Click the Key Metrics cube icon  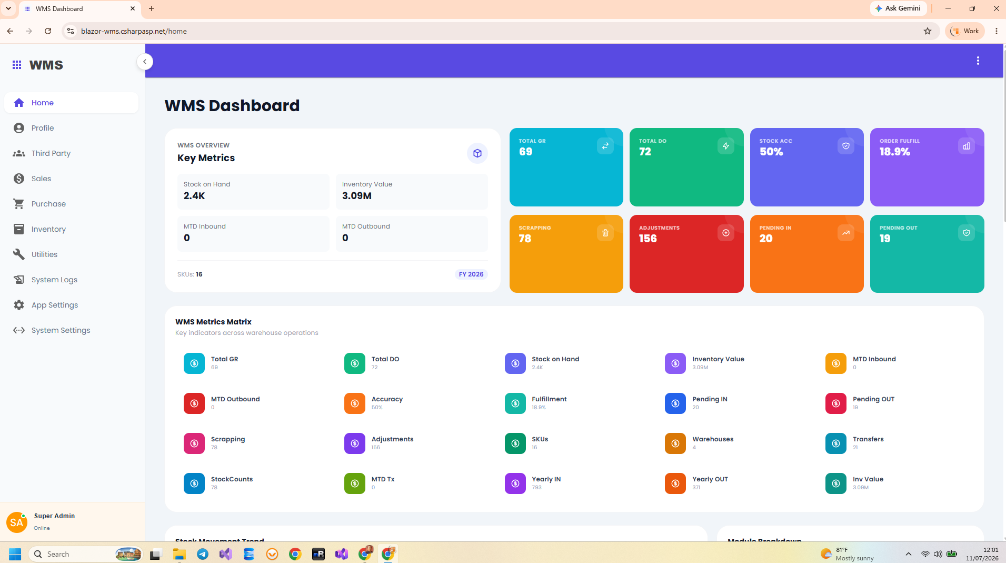pyautogui.click(x=477, y=153)
